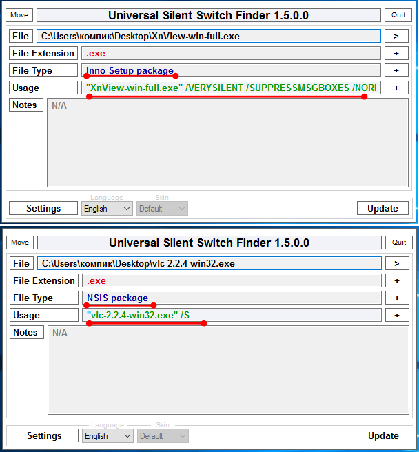Click '+' beside the /VERYSILENT usage field
This screenshot has height=452, width=419.
396,88
